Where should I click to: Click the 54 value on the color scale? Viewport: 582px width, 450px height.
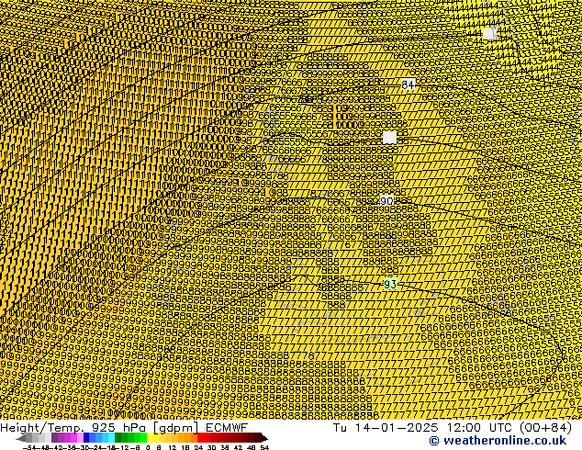264,448
